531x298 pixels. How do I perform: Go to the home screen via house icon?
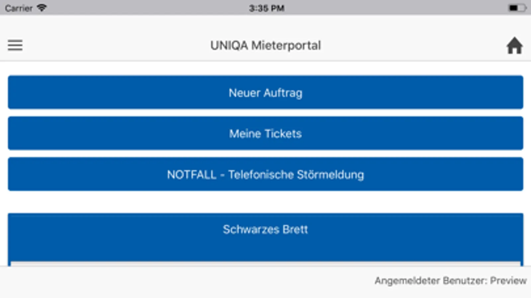click(x=514, y=45)
